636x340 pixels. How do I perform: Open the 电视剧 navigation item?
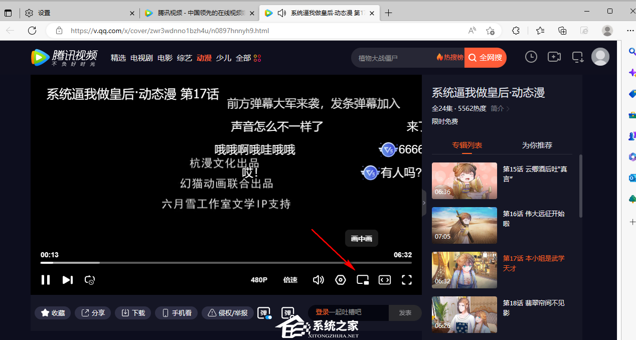coord(141,58)
